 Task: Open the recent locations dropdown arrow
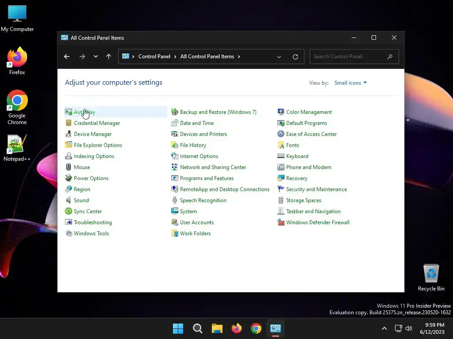(96, 56)
